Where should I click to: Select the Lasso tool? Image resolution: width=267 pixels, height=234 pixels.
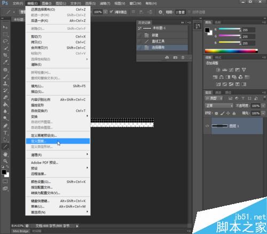(x=5, y=41)
